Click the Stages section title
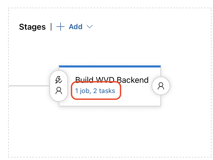This screenshot has height=160, width=213. pos(32,27)
